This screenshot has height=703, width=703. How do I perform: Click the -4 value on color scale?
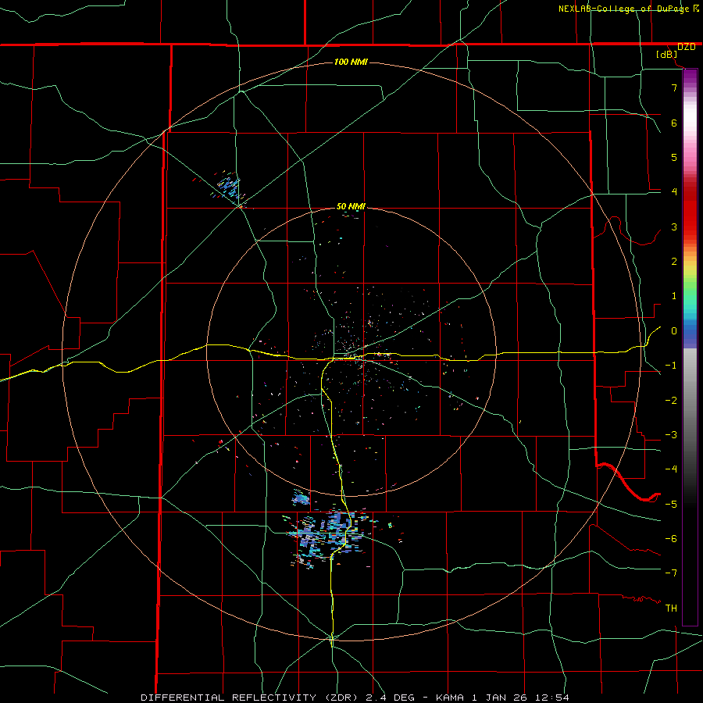click(x=671, y=469)
